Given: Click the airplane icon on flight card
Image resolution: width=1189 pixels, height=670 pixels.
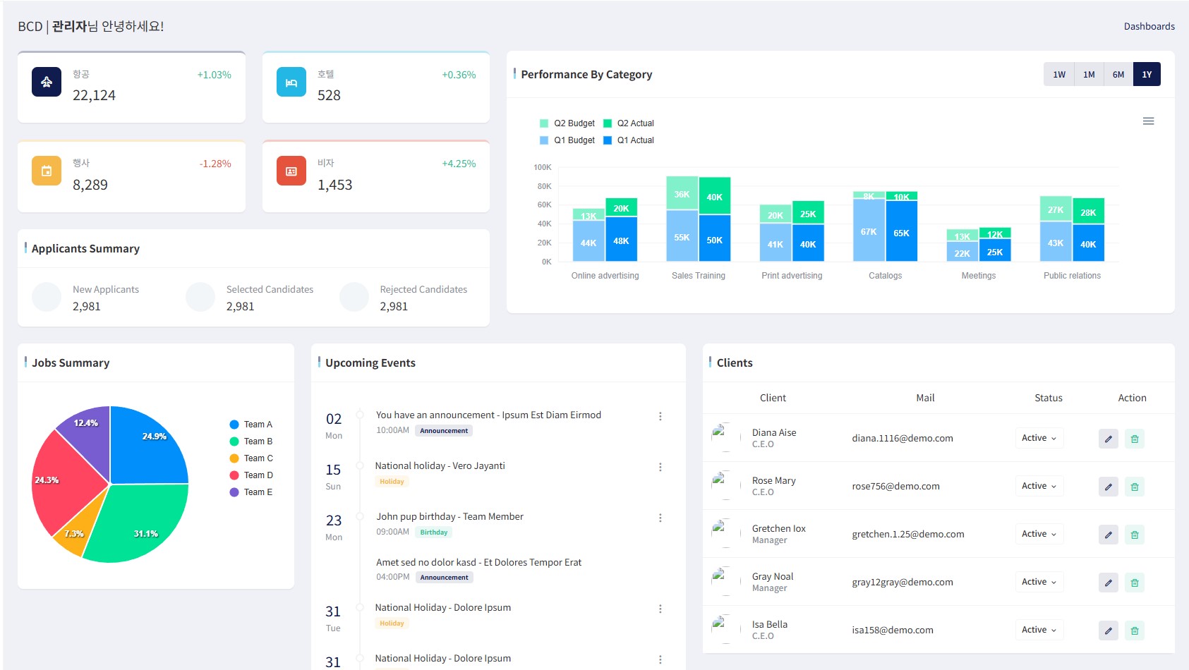Looking at the screenshot, I should 47,82.
